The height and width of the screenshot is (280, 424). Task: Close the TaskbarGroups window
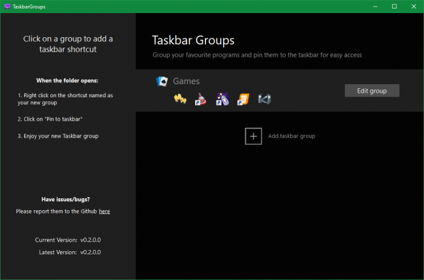(414, 7)
